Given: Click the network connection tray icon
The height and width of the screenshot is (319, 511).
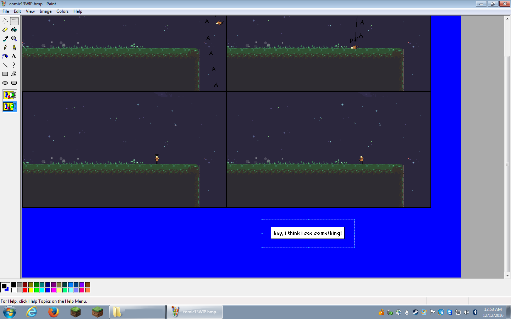Looking at the screenshot, I should pos(458,312).
